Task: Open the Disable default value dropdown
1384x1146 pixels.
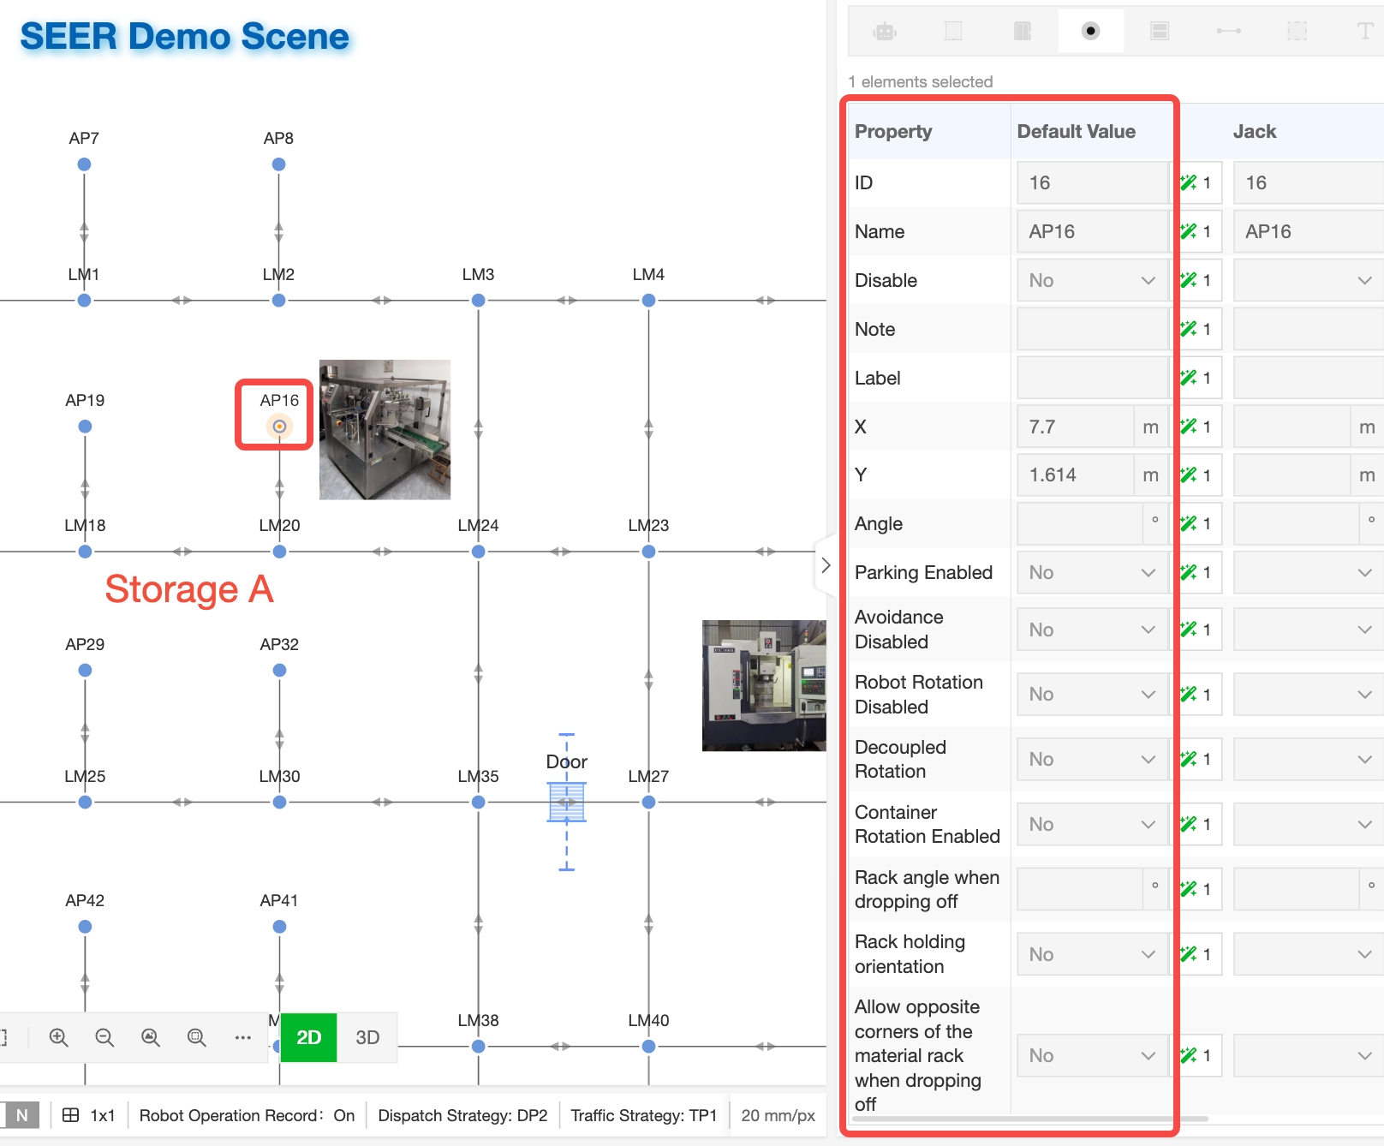Action: coord(1093,280)
